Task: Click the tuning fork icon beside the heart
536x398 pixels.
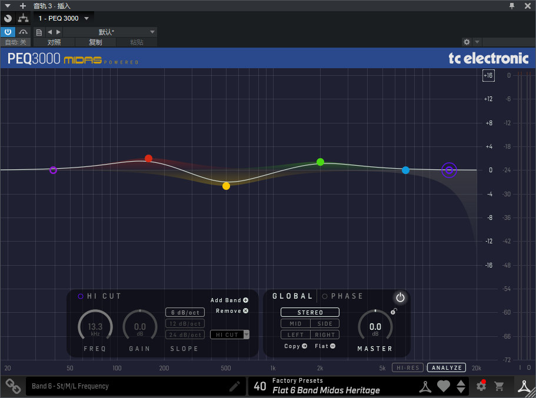Action: (425, 386)
